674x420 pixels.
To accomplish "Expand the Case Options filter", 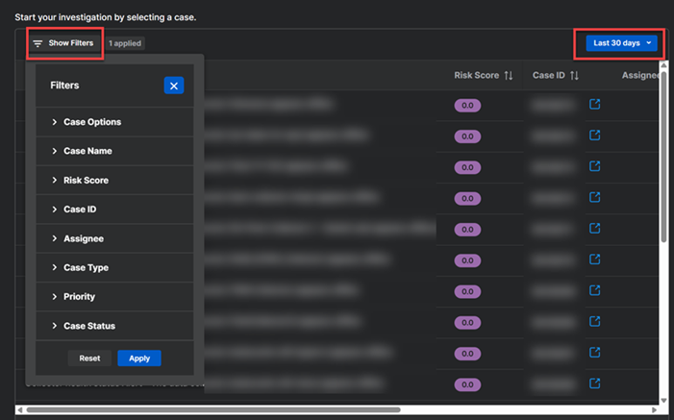I will [91, 122].
